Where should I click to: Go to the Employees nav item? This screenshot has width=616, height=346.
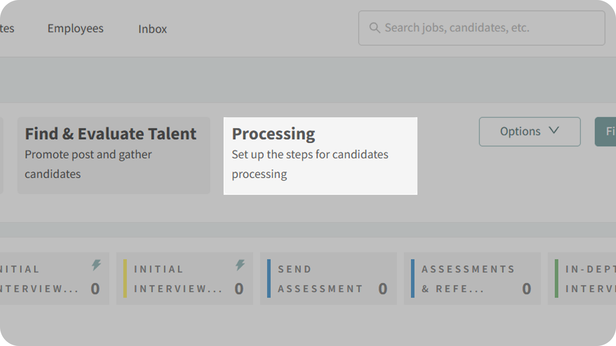75,29
